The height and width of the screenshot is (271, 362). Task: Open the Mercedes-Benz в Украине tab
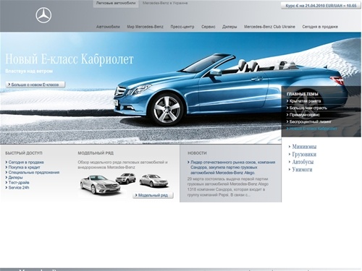(165, 4)
